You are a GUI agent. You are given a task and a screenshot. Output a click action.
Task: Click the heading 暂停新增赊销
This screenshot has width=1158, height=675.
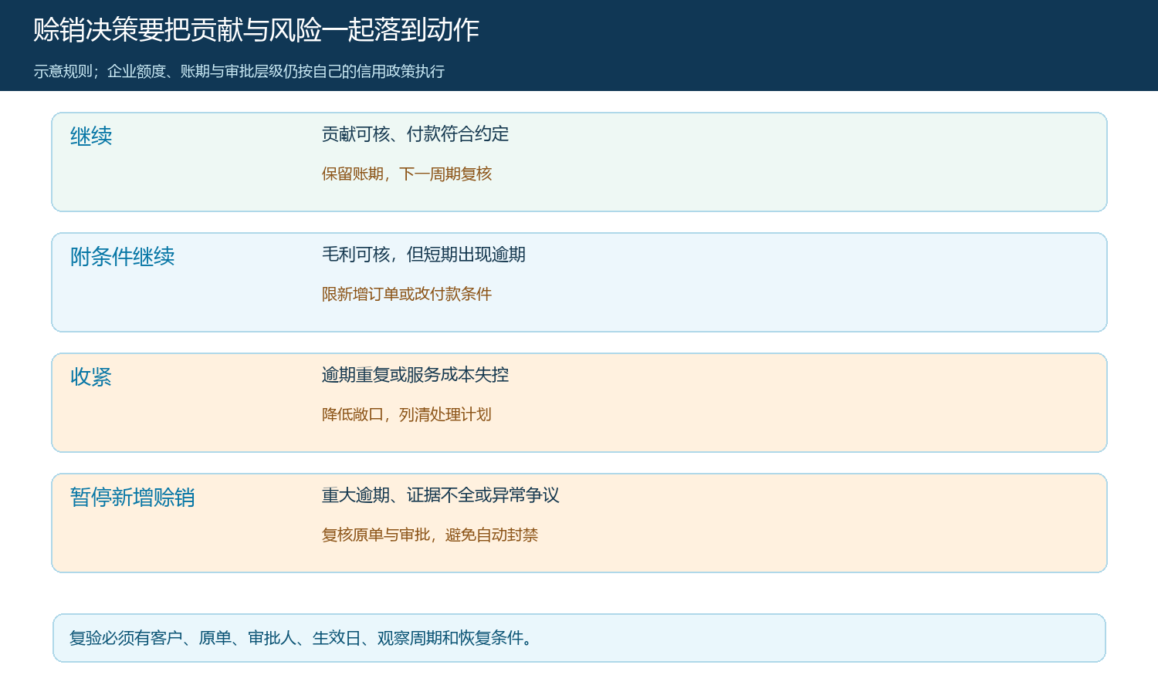click(x=132, y=497)
